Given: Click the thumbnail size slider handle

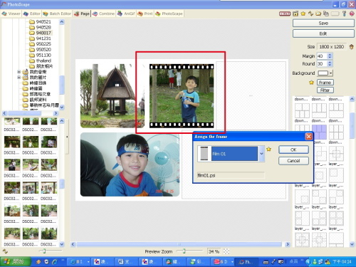Looking at the screenshot, I should pos(44,251).
